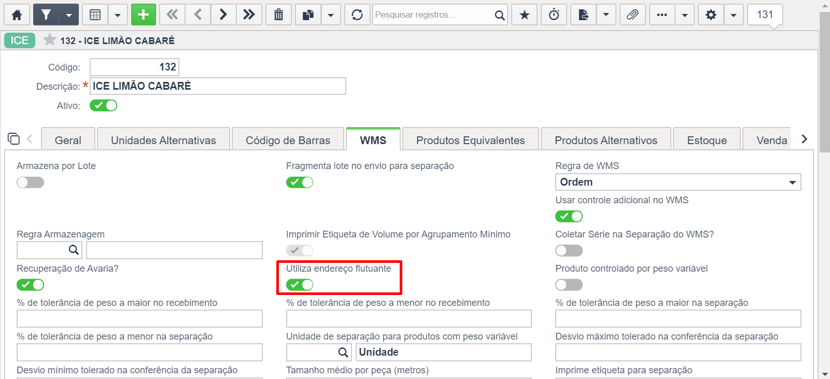Open the Produtos Alternativos tab
This screenshot has height=379, width=830.
[x=606, y=140]
